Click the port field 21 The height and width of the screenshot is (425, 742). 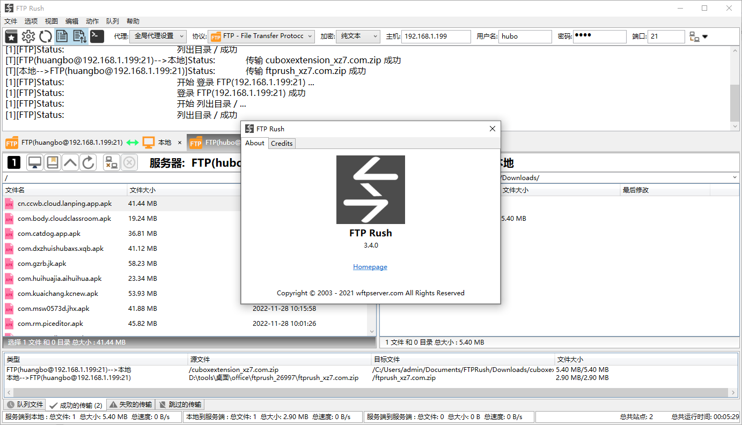[x=666, y=36]
